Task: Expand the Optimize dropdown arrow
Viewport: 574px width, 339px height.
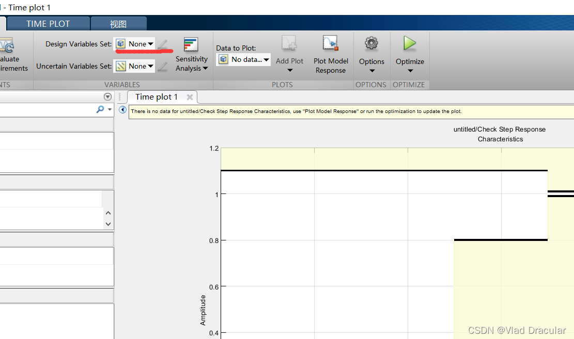Action: click(410, 71)
